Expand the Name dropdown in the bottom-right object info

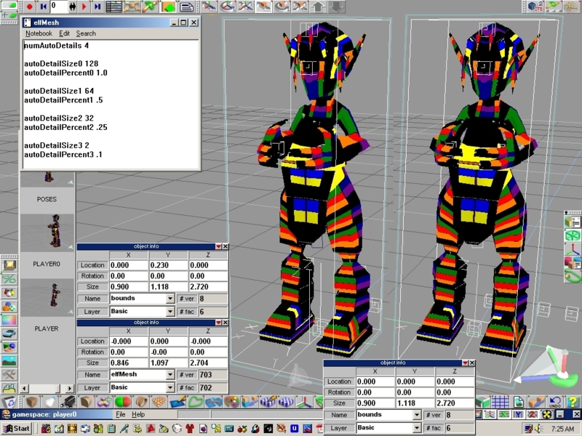(x=417, y=415)
